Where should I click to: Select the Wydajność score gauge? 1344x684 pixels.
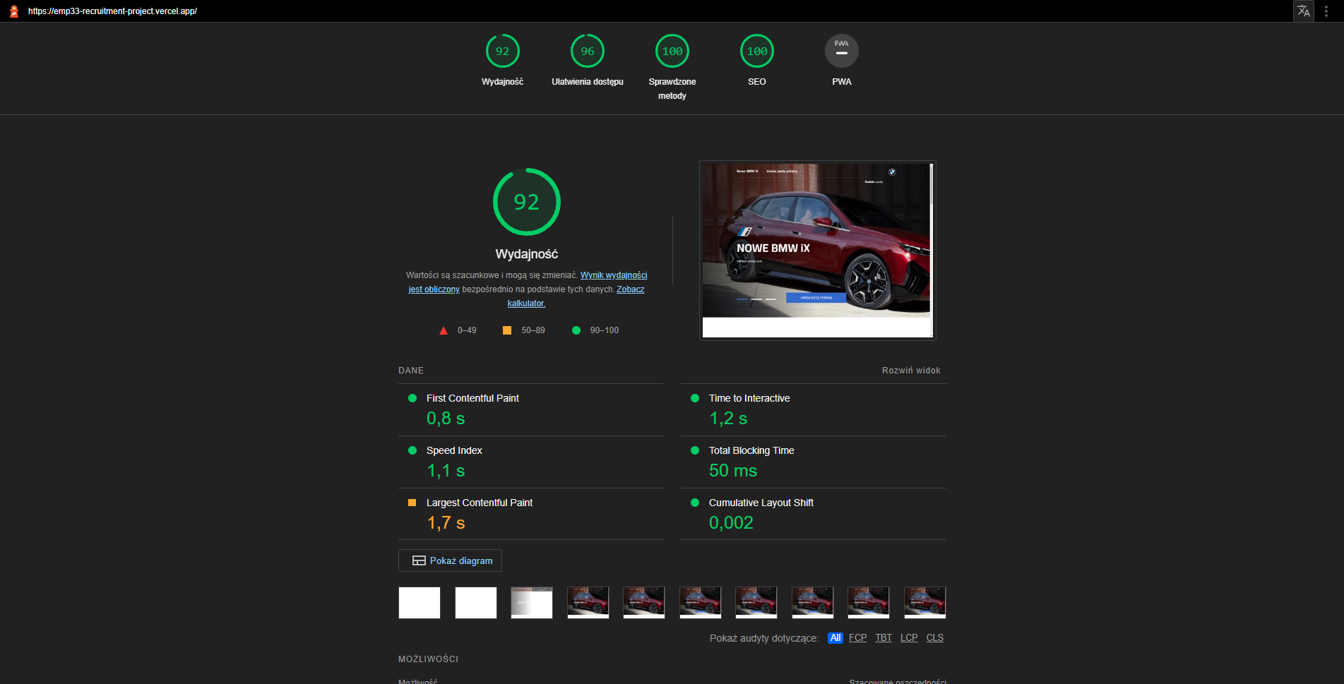502,50
